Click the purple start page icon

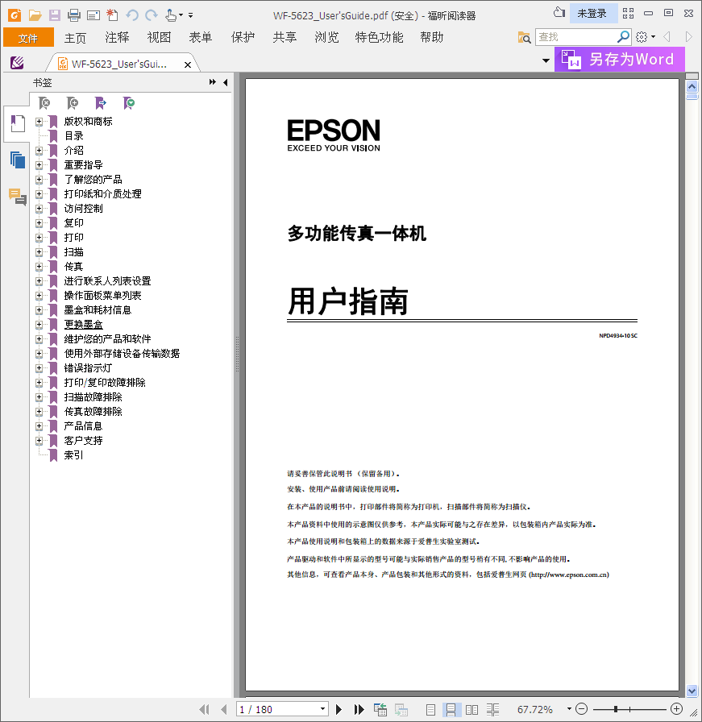(x=17, y=63)
